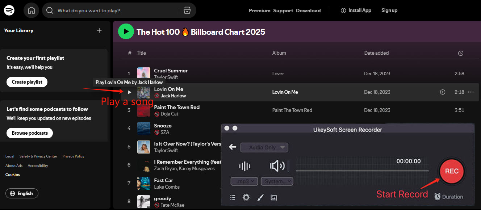481x210 pixels.
Task: Click the search magnifier icon
Action: tap(50, 10)
